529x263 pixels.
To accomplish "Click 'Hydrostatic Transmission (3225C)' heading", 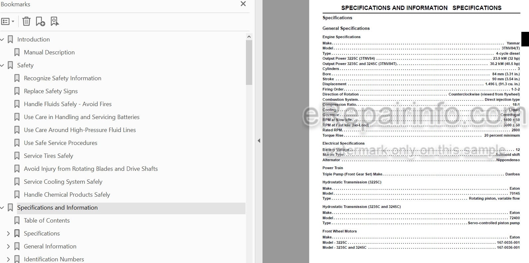I will point(352,182).
